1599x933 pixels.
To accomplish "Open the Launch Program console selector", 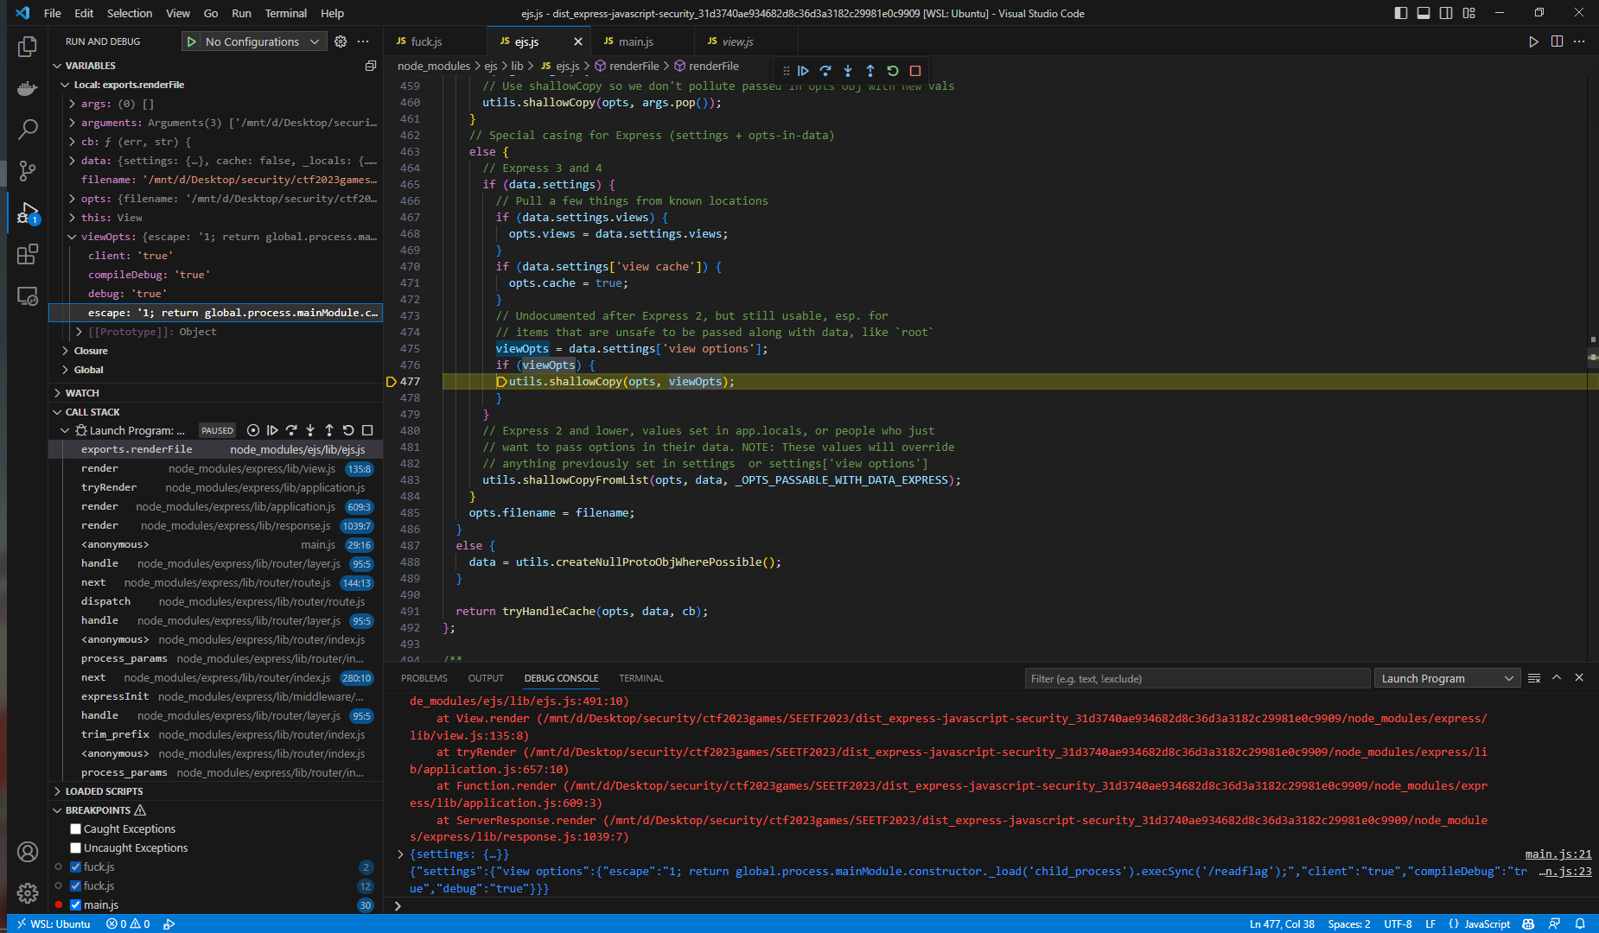I will pos(1447,678).
